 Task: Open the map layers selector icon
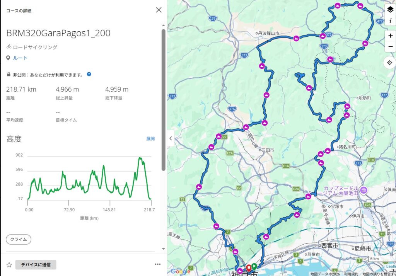[390, 10]
